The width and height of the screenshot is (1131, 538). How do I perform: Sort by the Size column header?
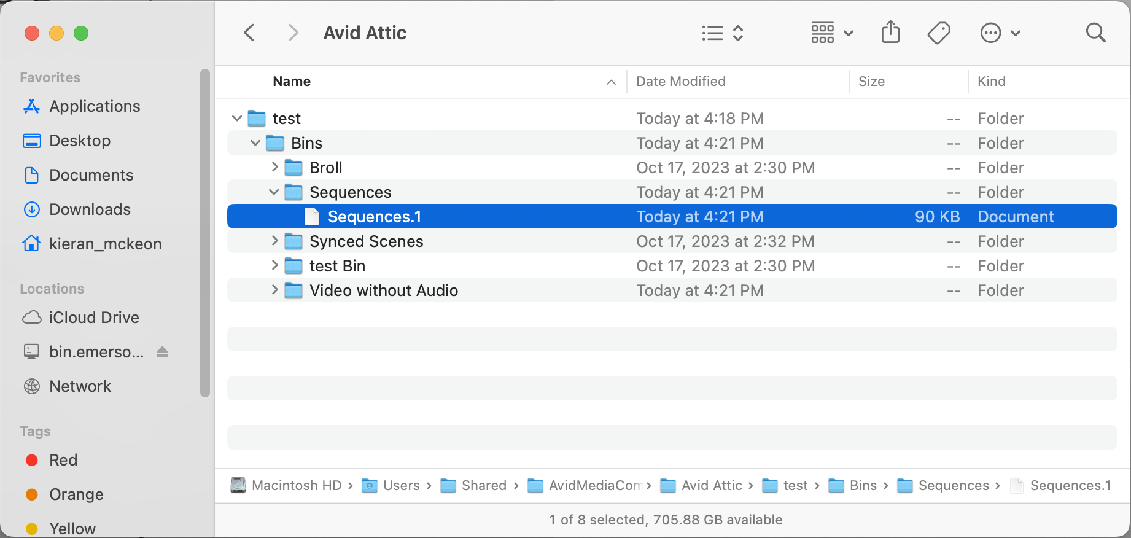pyautogui.click(x=871, y=81)
